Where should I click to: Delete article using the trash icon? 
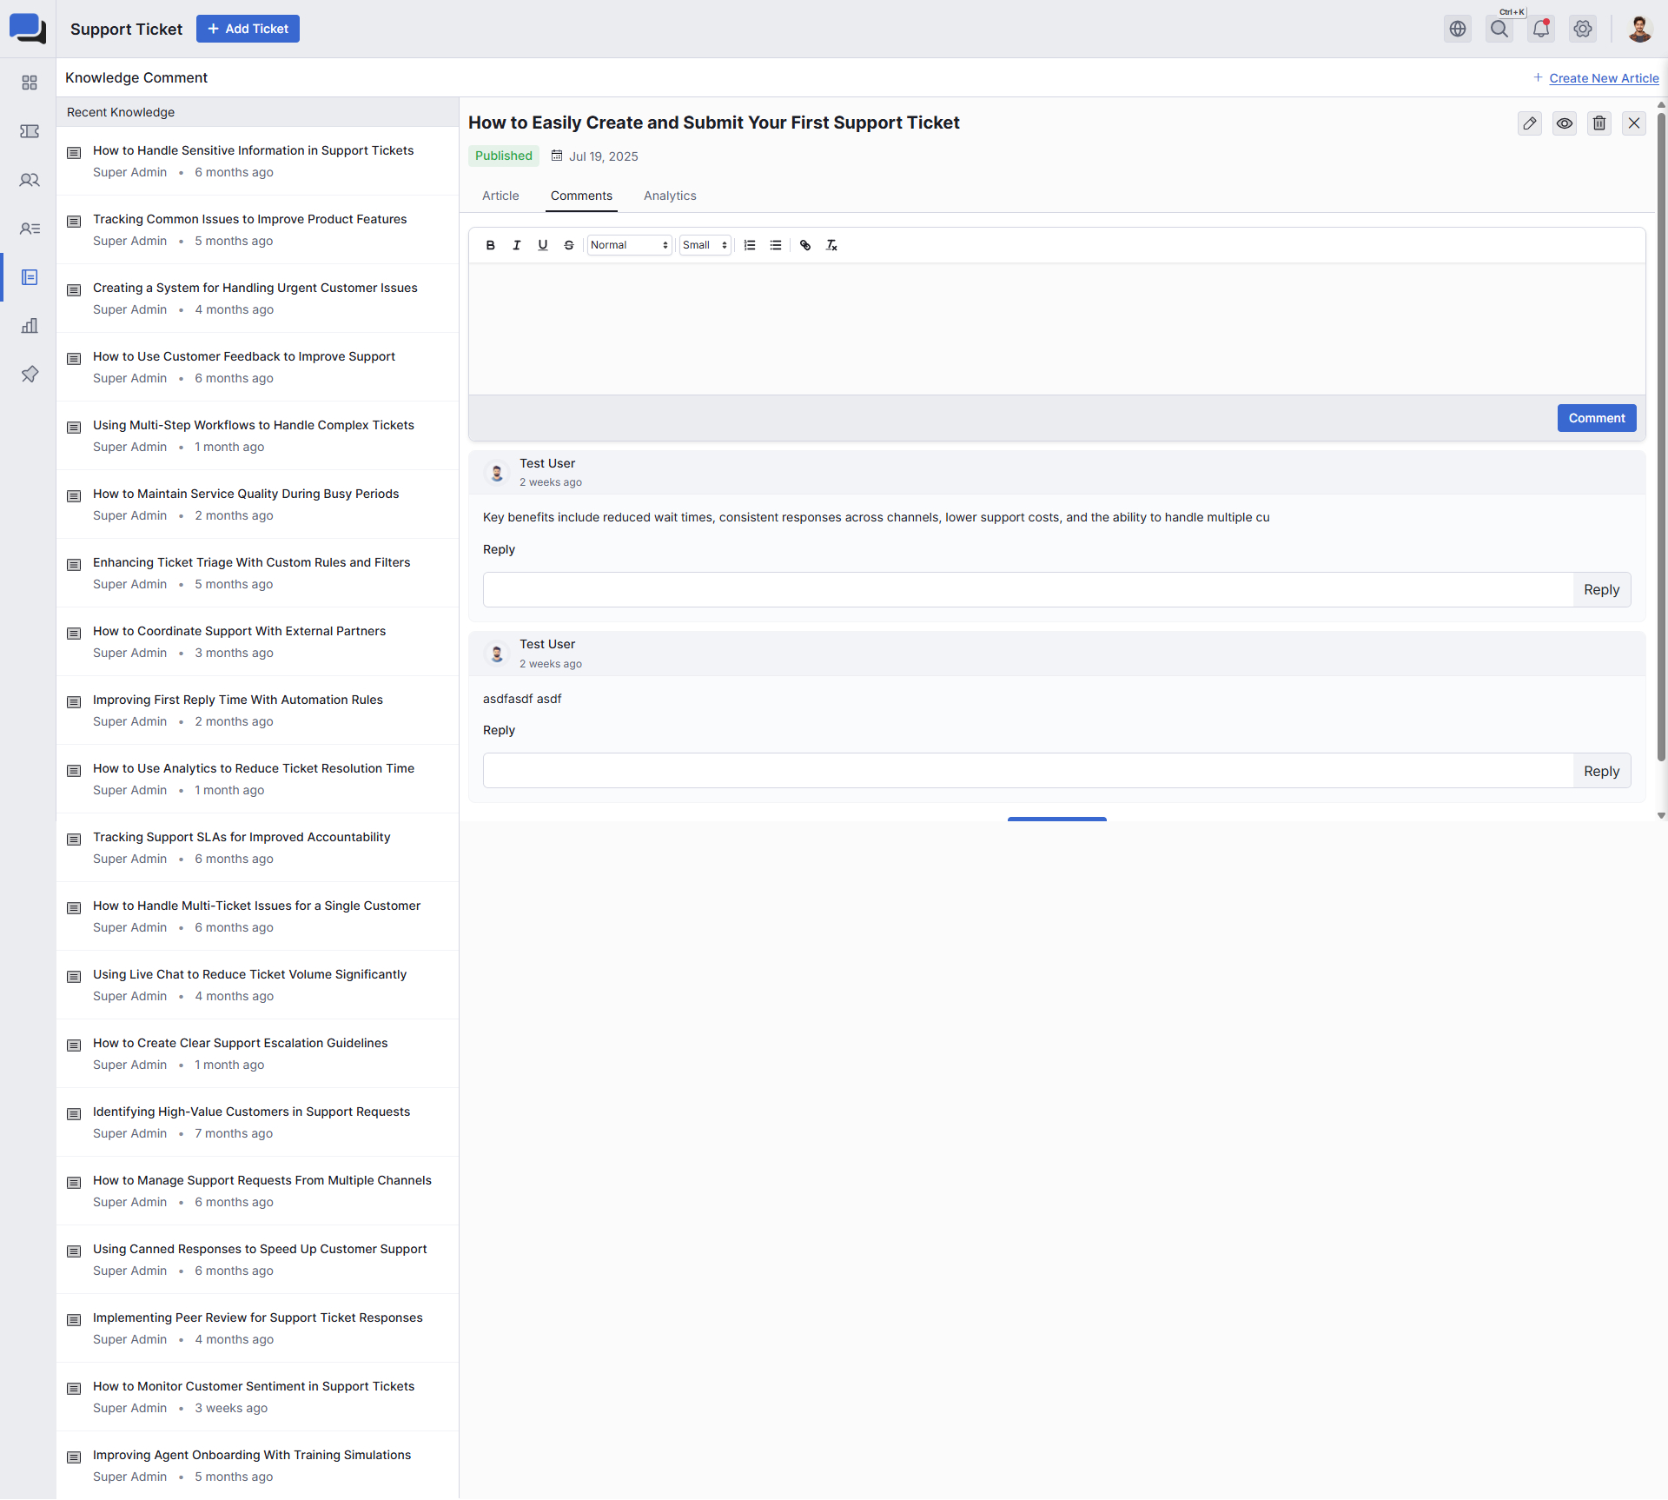click(1598, 123)
